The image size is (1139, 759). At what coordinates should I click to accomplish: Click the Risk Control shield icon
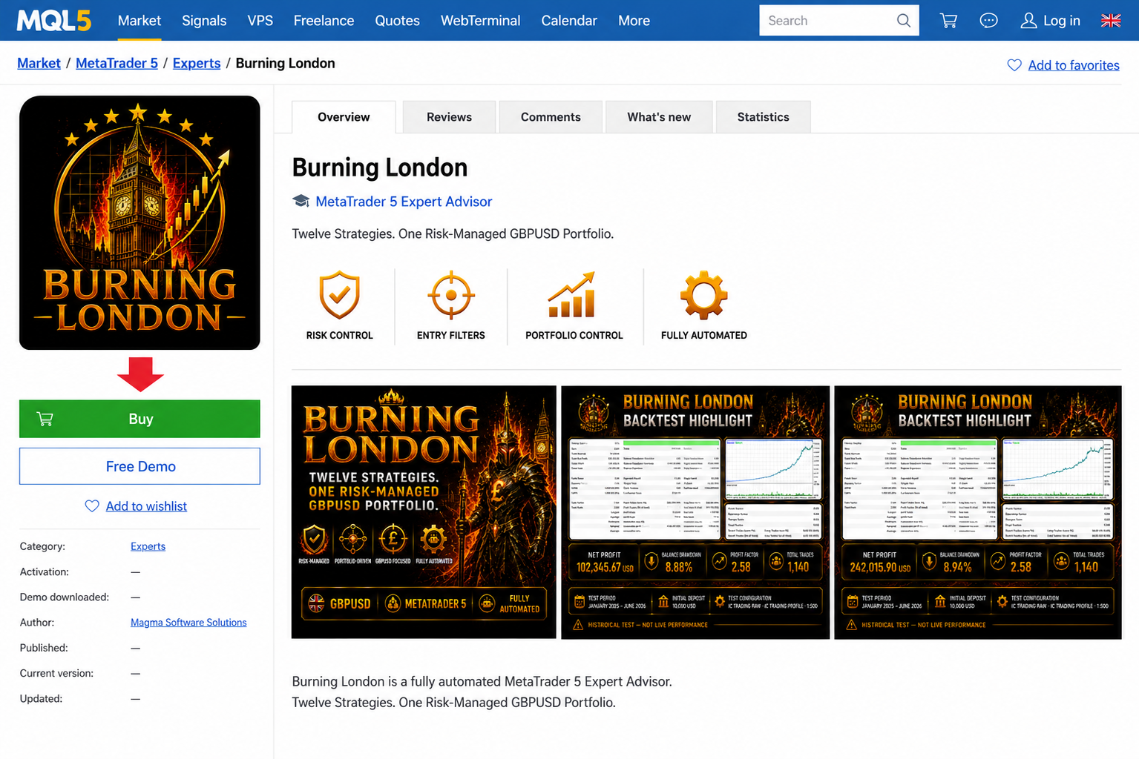click(x=339, y=295)
